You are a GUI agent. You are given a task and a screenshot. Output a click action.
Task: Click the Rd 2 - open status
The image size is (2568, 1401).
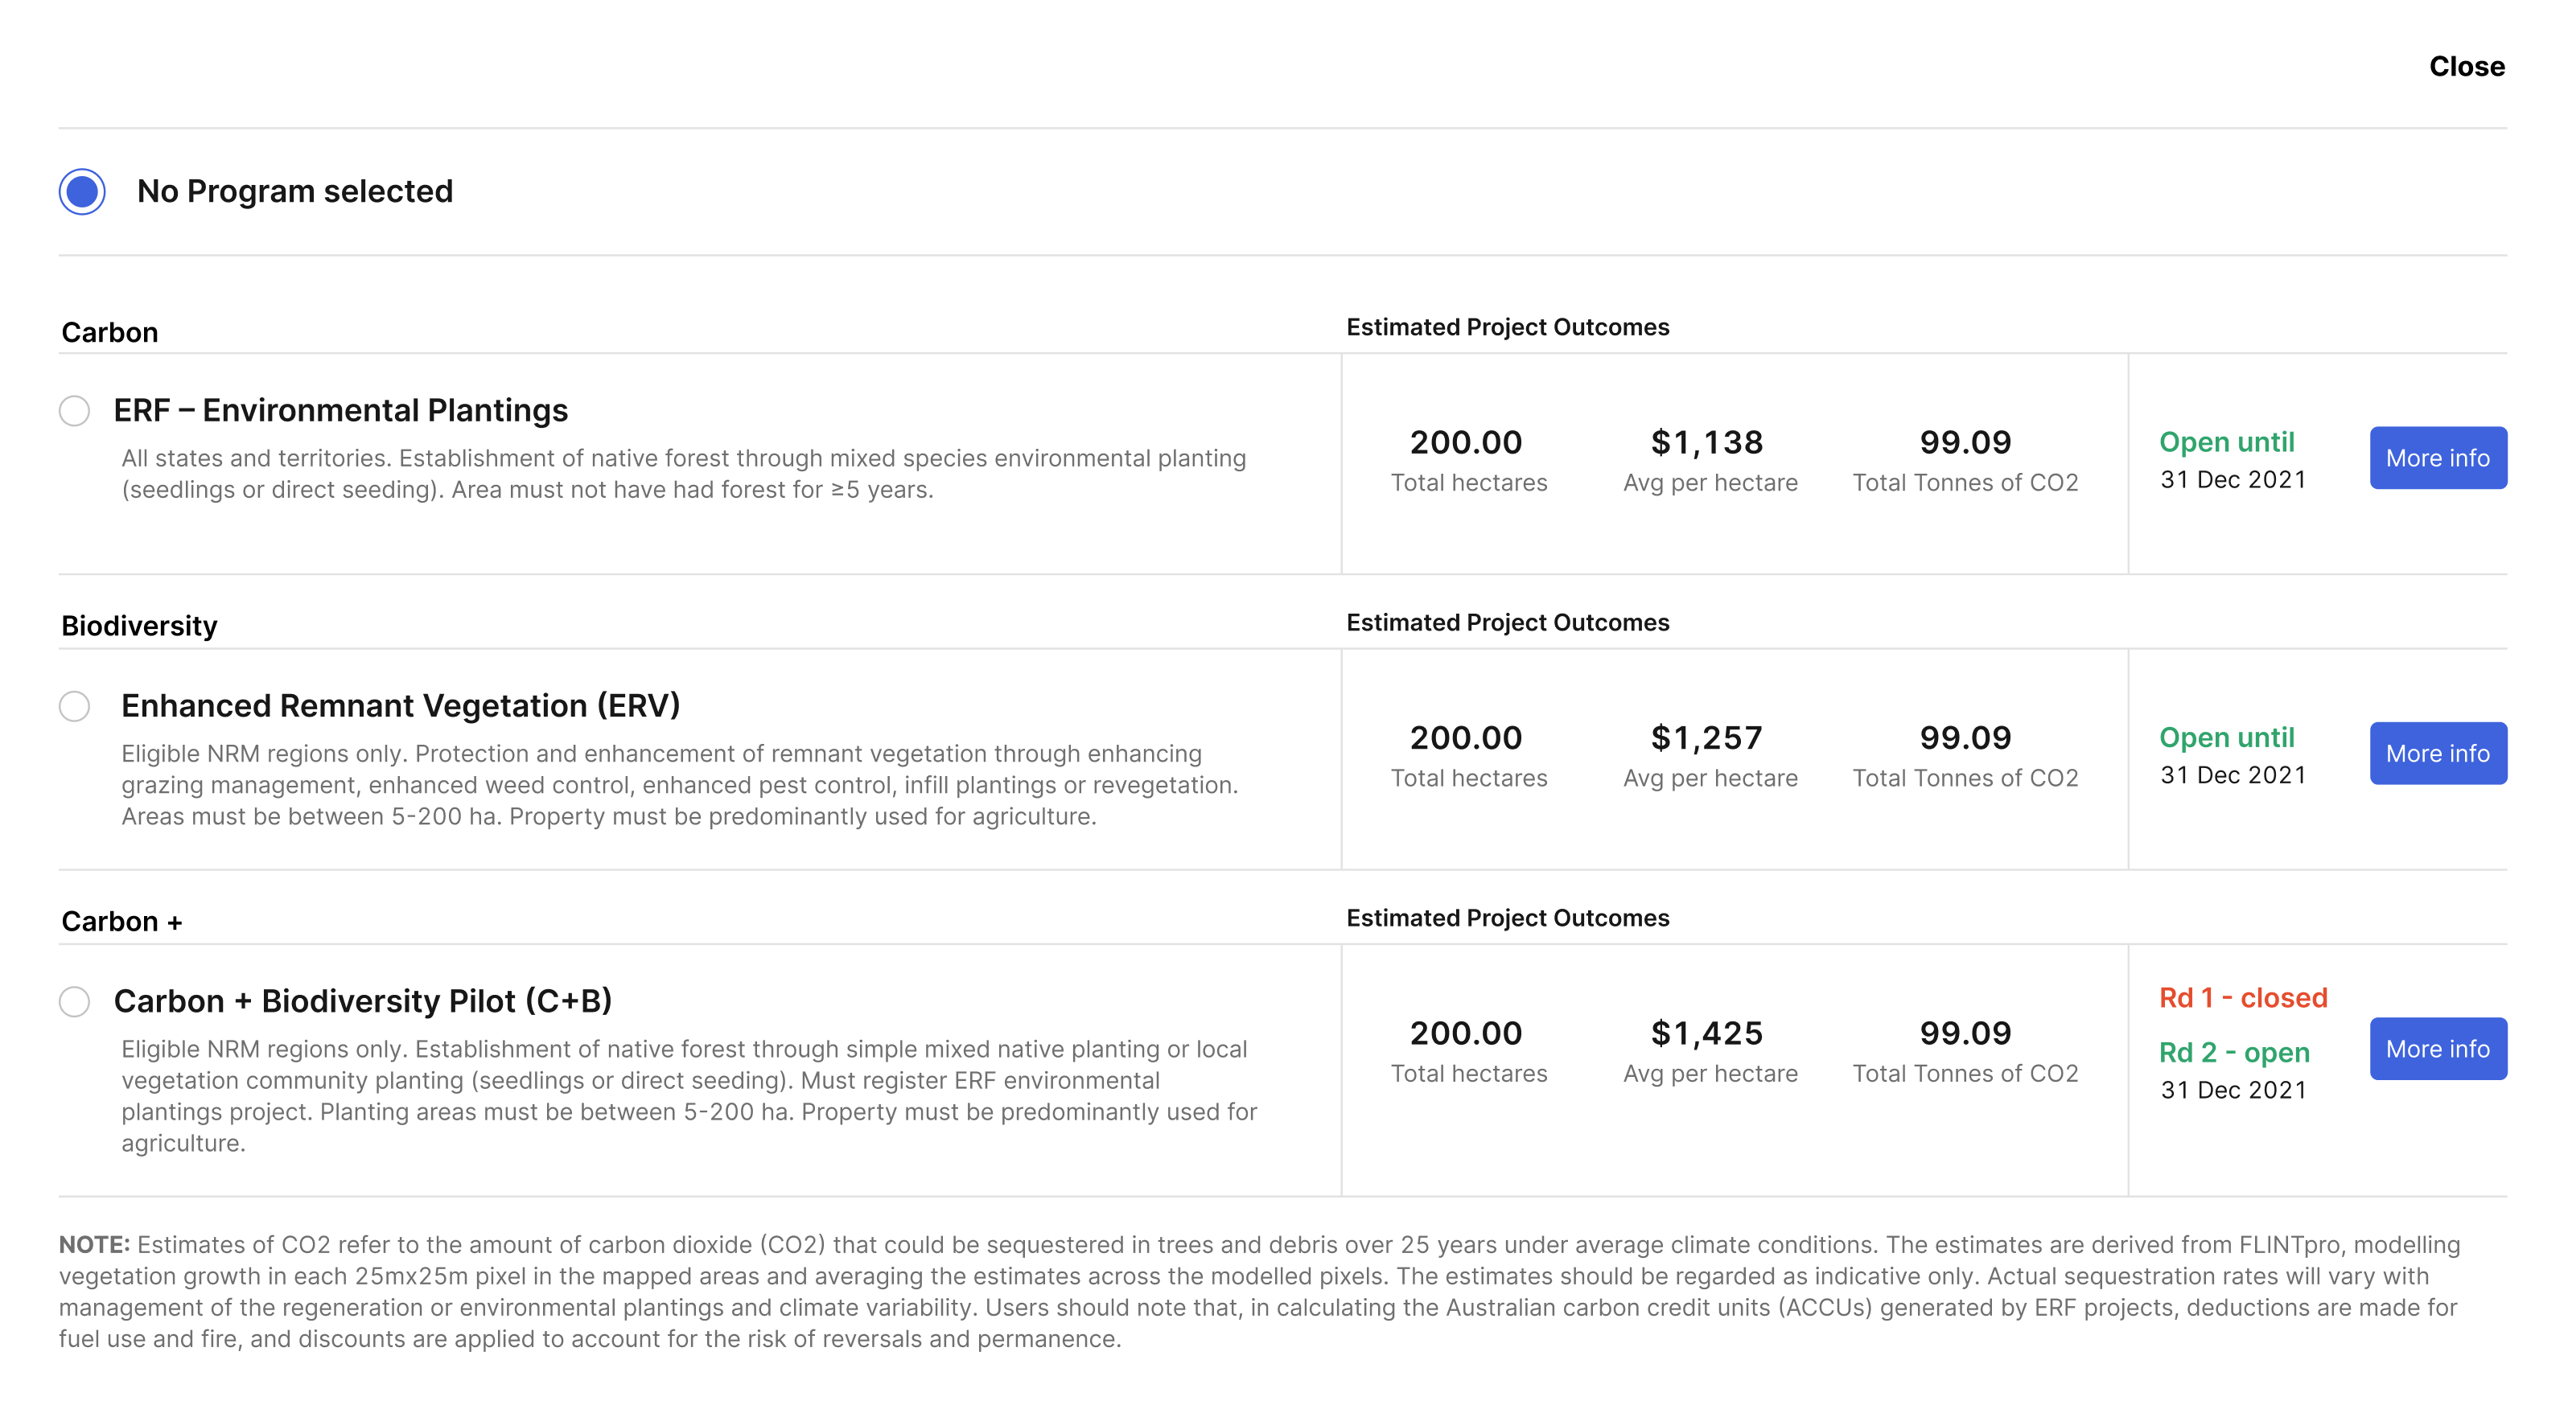[2234, 1054]
